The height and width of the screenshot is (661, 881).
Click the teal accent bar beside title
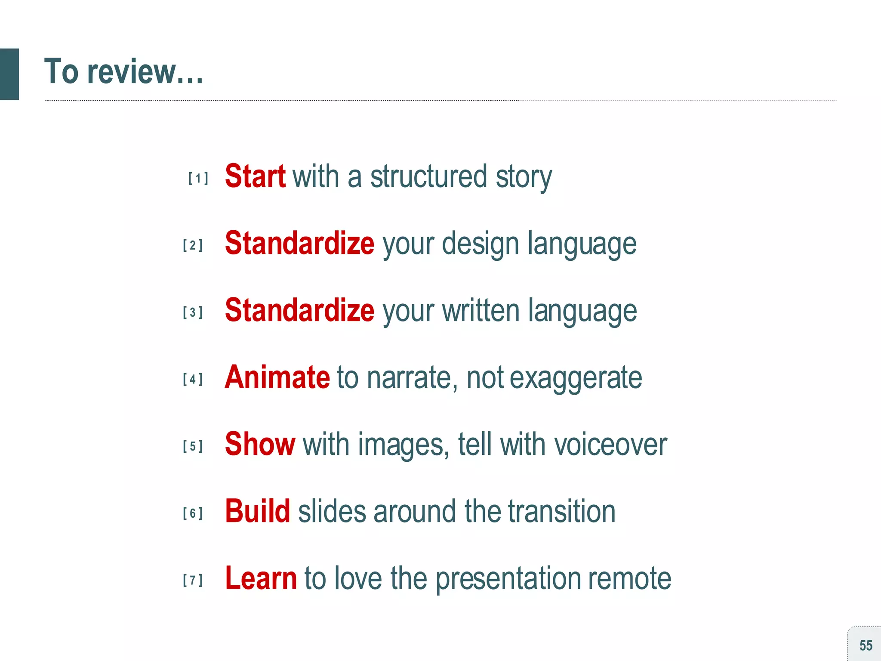tap(9, 74)
